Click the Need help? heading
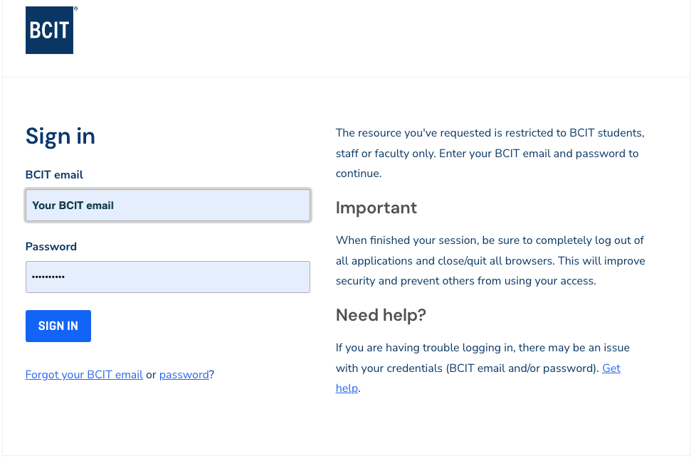The height and width of the screenshot is (458, 691). click(380, 314)
